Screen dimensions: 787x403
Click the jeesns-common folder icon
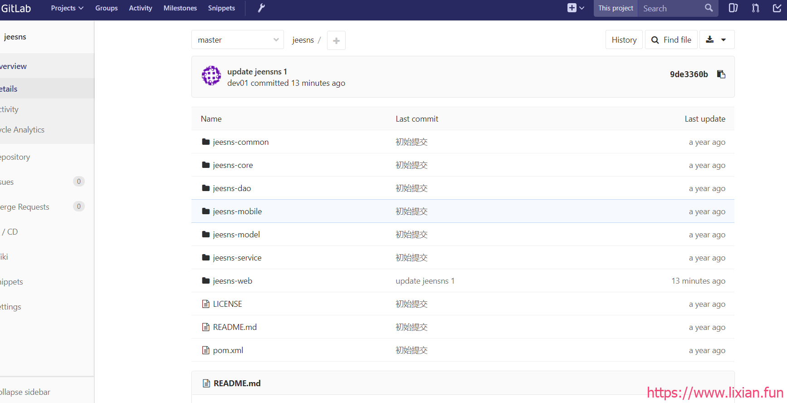click(x=206, y=142)
